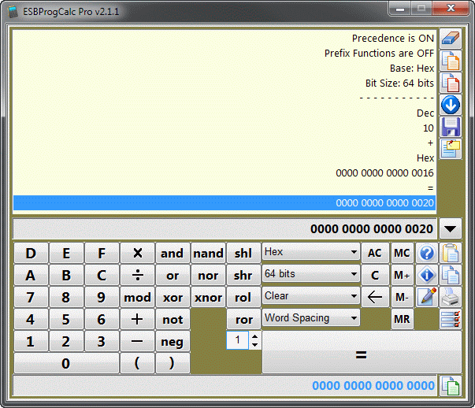Click the MR memory recall button
This screenshot has height=408, width=475.
pyautogui.click(x=402, y=319)
